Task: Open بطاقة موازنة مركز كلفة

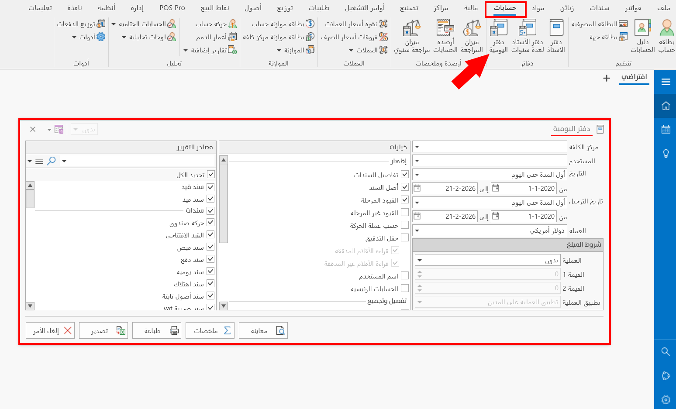Action: tap(279, 37)
